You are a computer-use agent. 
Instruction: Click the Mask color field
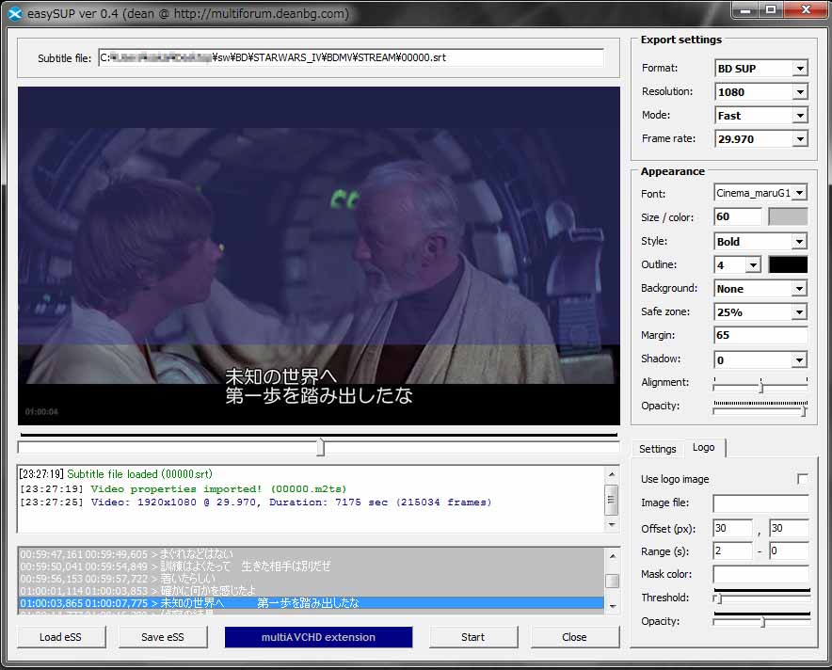coord(760,574)
